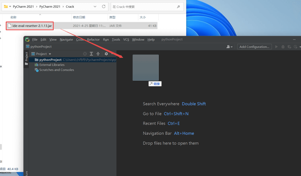Click the Debug bug icon
Screen dimensions: 301x176
coord(283,47)
